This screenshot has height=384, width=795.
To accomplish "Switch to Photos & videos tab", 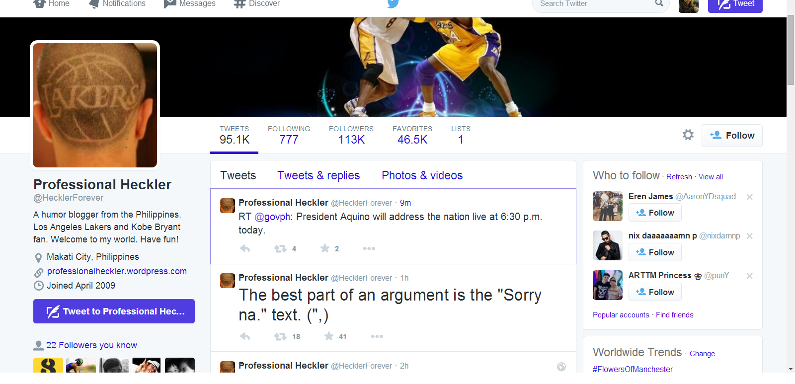I will pyautogui.click(x=422, y=175).
